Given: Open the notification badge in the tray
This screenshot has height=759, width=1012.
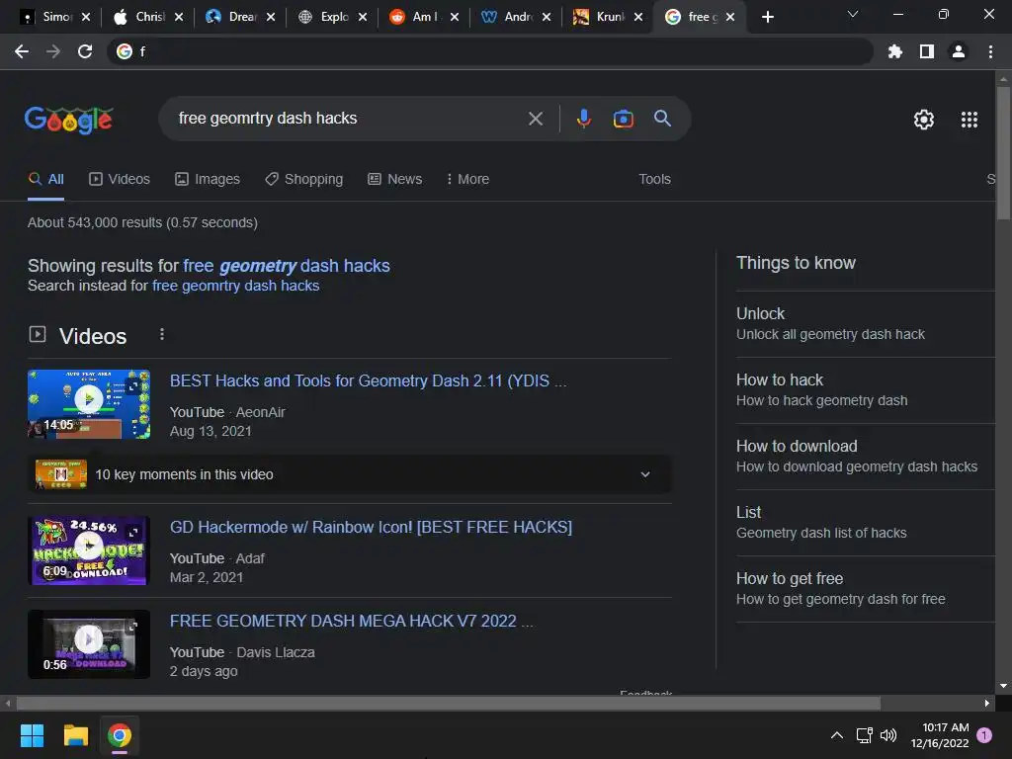Looking at the screenshot, I should (x=983, y=735).
